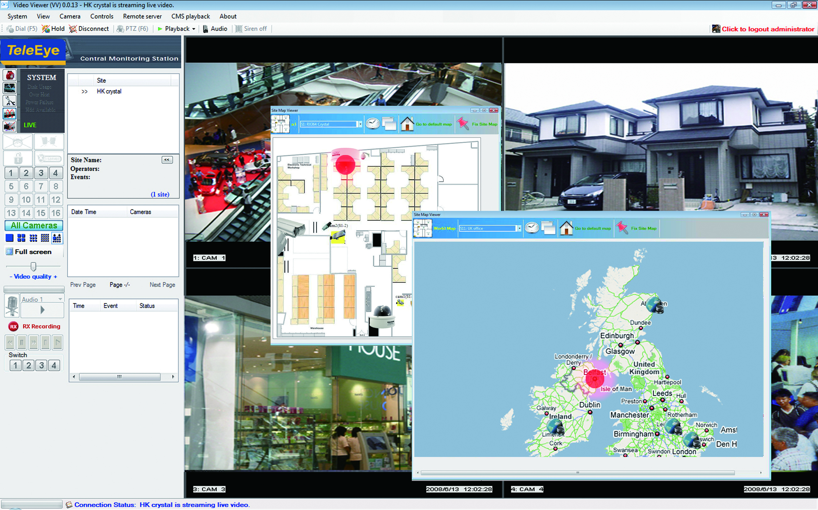The height and width of the screenshot is (510, 818).
Task: Open the Camera menu
Action: (x=70, y=16)
